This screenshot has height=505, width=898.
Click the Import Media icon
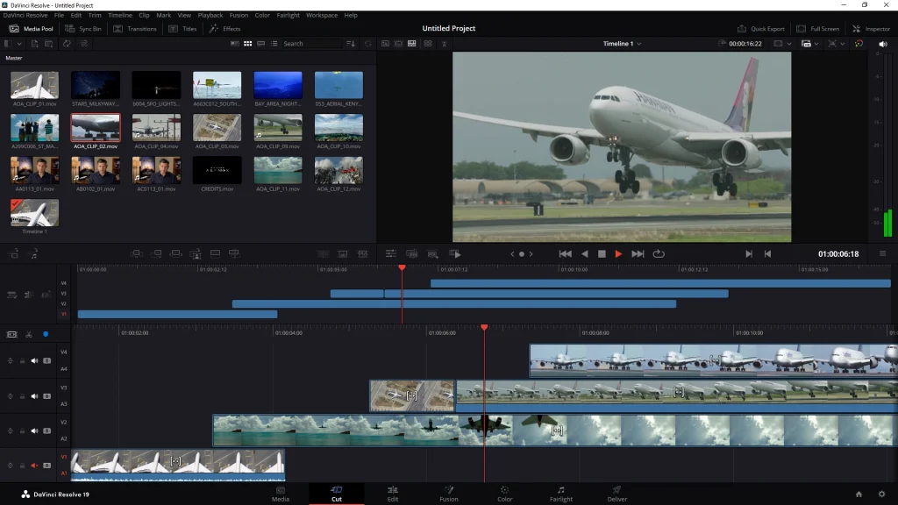pos(34,44)
